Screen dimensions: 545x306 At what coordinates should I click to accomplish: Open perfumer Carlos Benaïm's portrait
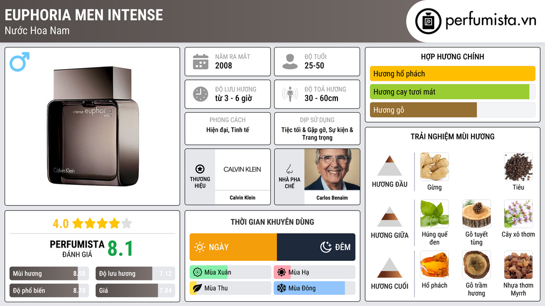pos(332,169)
